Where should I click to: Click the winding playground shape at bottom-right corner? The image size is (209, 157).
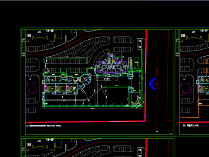pyautogui.click(x=136, y=101)
